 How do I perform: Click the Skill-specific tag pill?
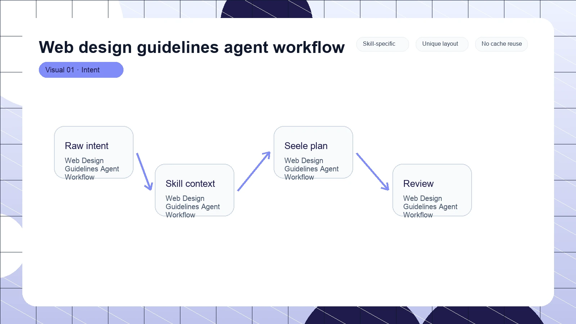(382, 44)
